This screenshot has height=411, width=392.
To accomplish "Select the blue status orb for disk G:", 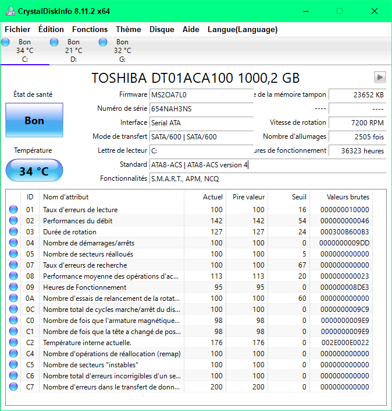I will click(103, 42).
